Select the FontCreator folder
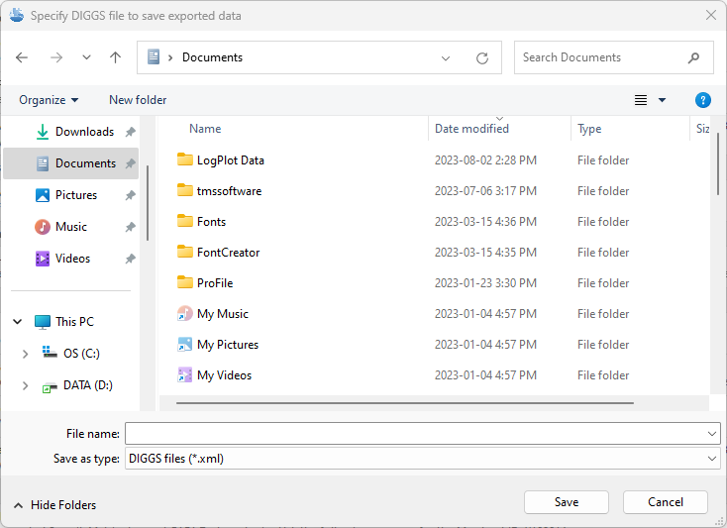This screenshot has height=528, width=727. point(228,253)
